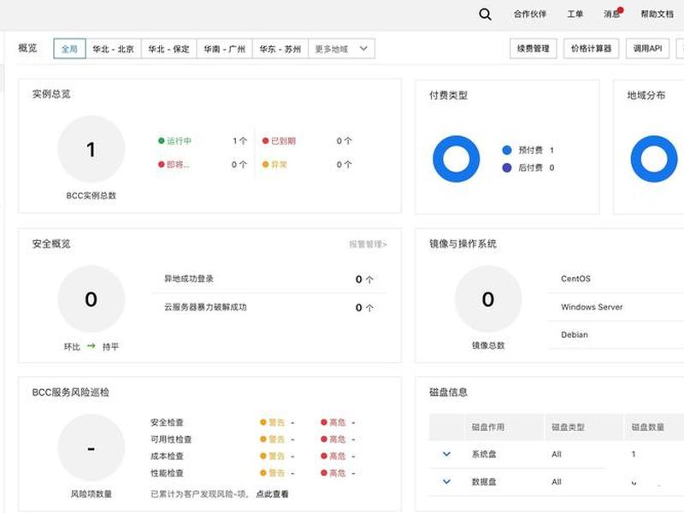684x513 pixels.
Task: Open the 价格计算器 button
Action: point(591,49)
